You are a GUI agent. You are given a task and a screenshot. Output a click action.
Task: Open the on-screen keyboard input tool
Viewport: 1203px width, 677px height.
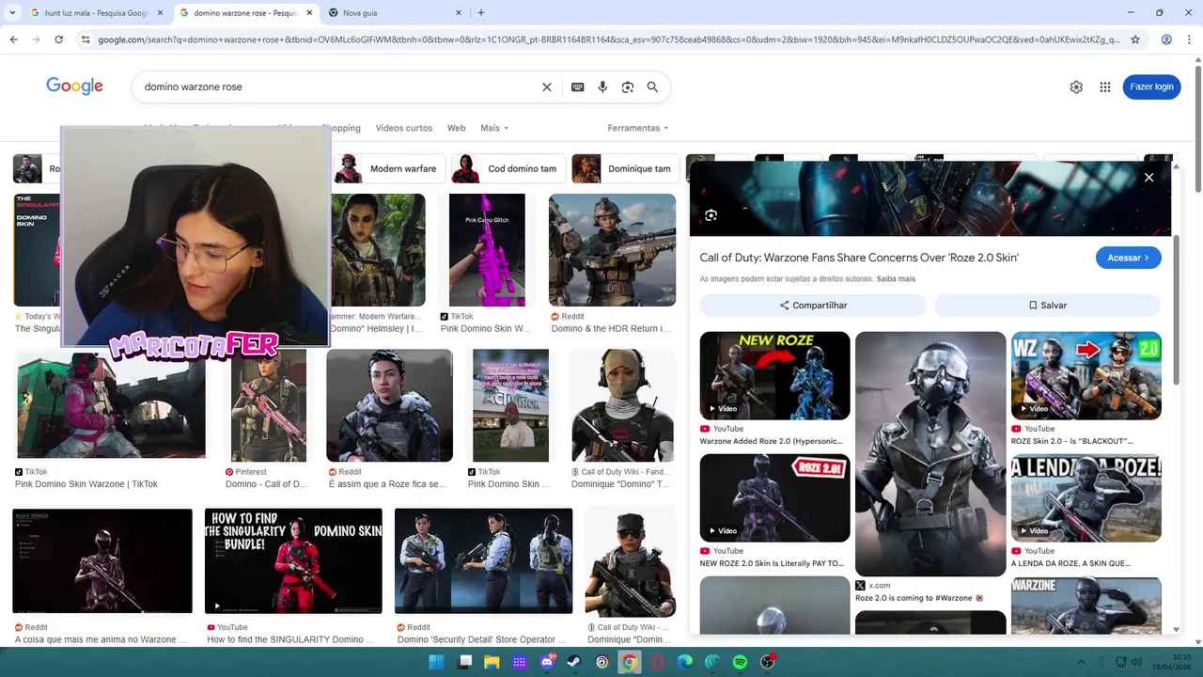point(578,87)
